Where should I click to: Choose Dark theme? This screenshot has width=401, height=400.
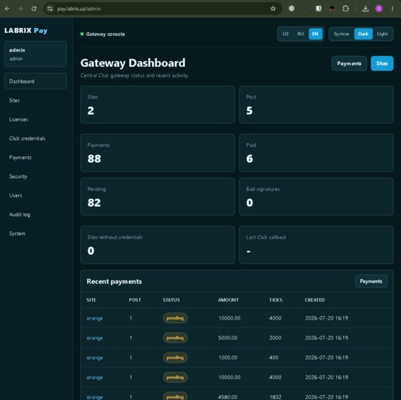[363, 34]
